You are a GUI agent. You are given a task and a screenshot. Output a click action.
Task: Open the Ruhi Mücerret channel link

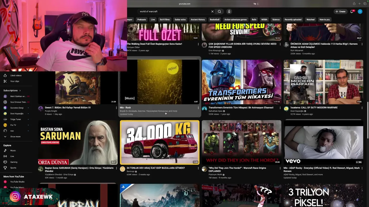coord(297,51)
